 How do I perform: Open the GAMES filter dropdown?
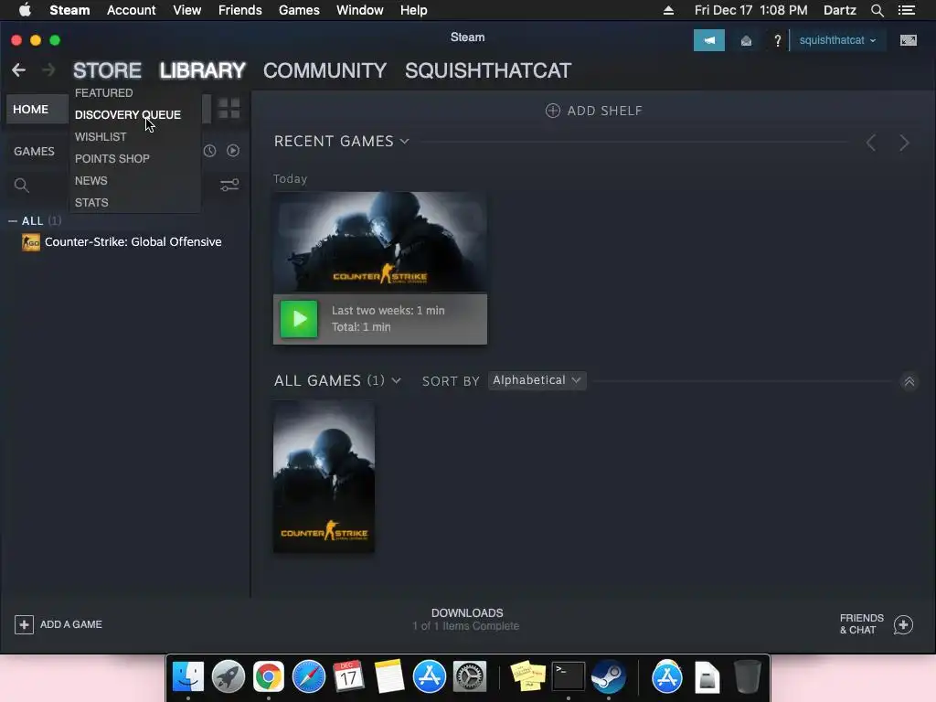point(34,152)
